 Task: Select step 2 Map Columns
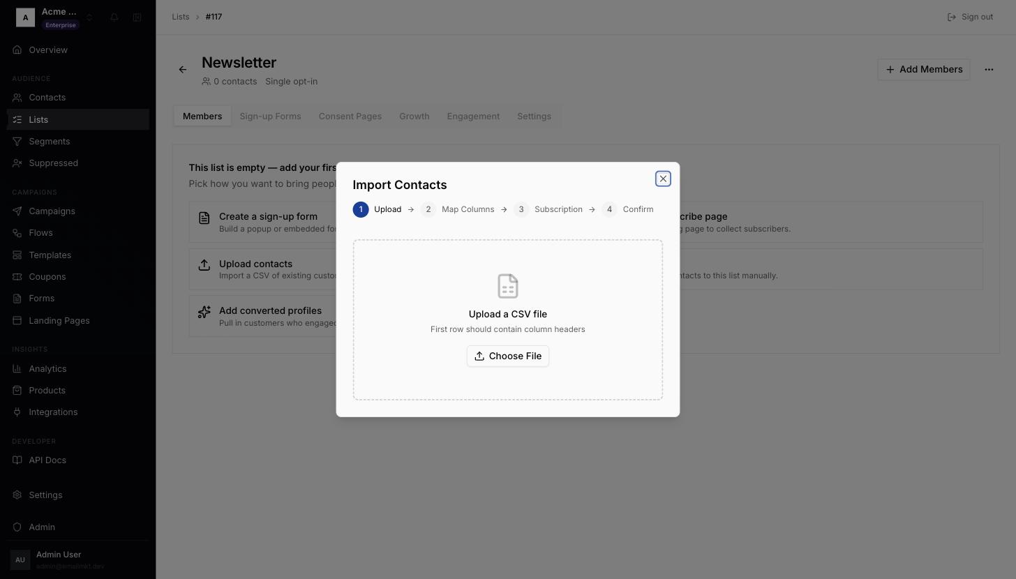click(457, 209)
